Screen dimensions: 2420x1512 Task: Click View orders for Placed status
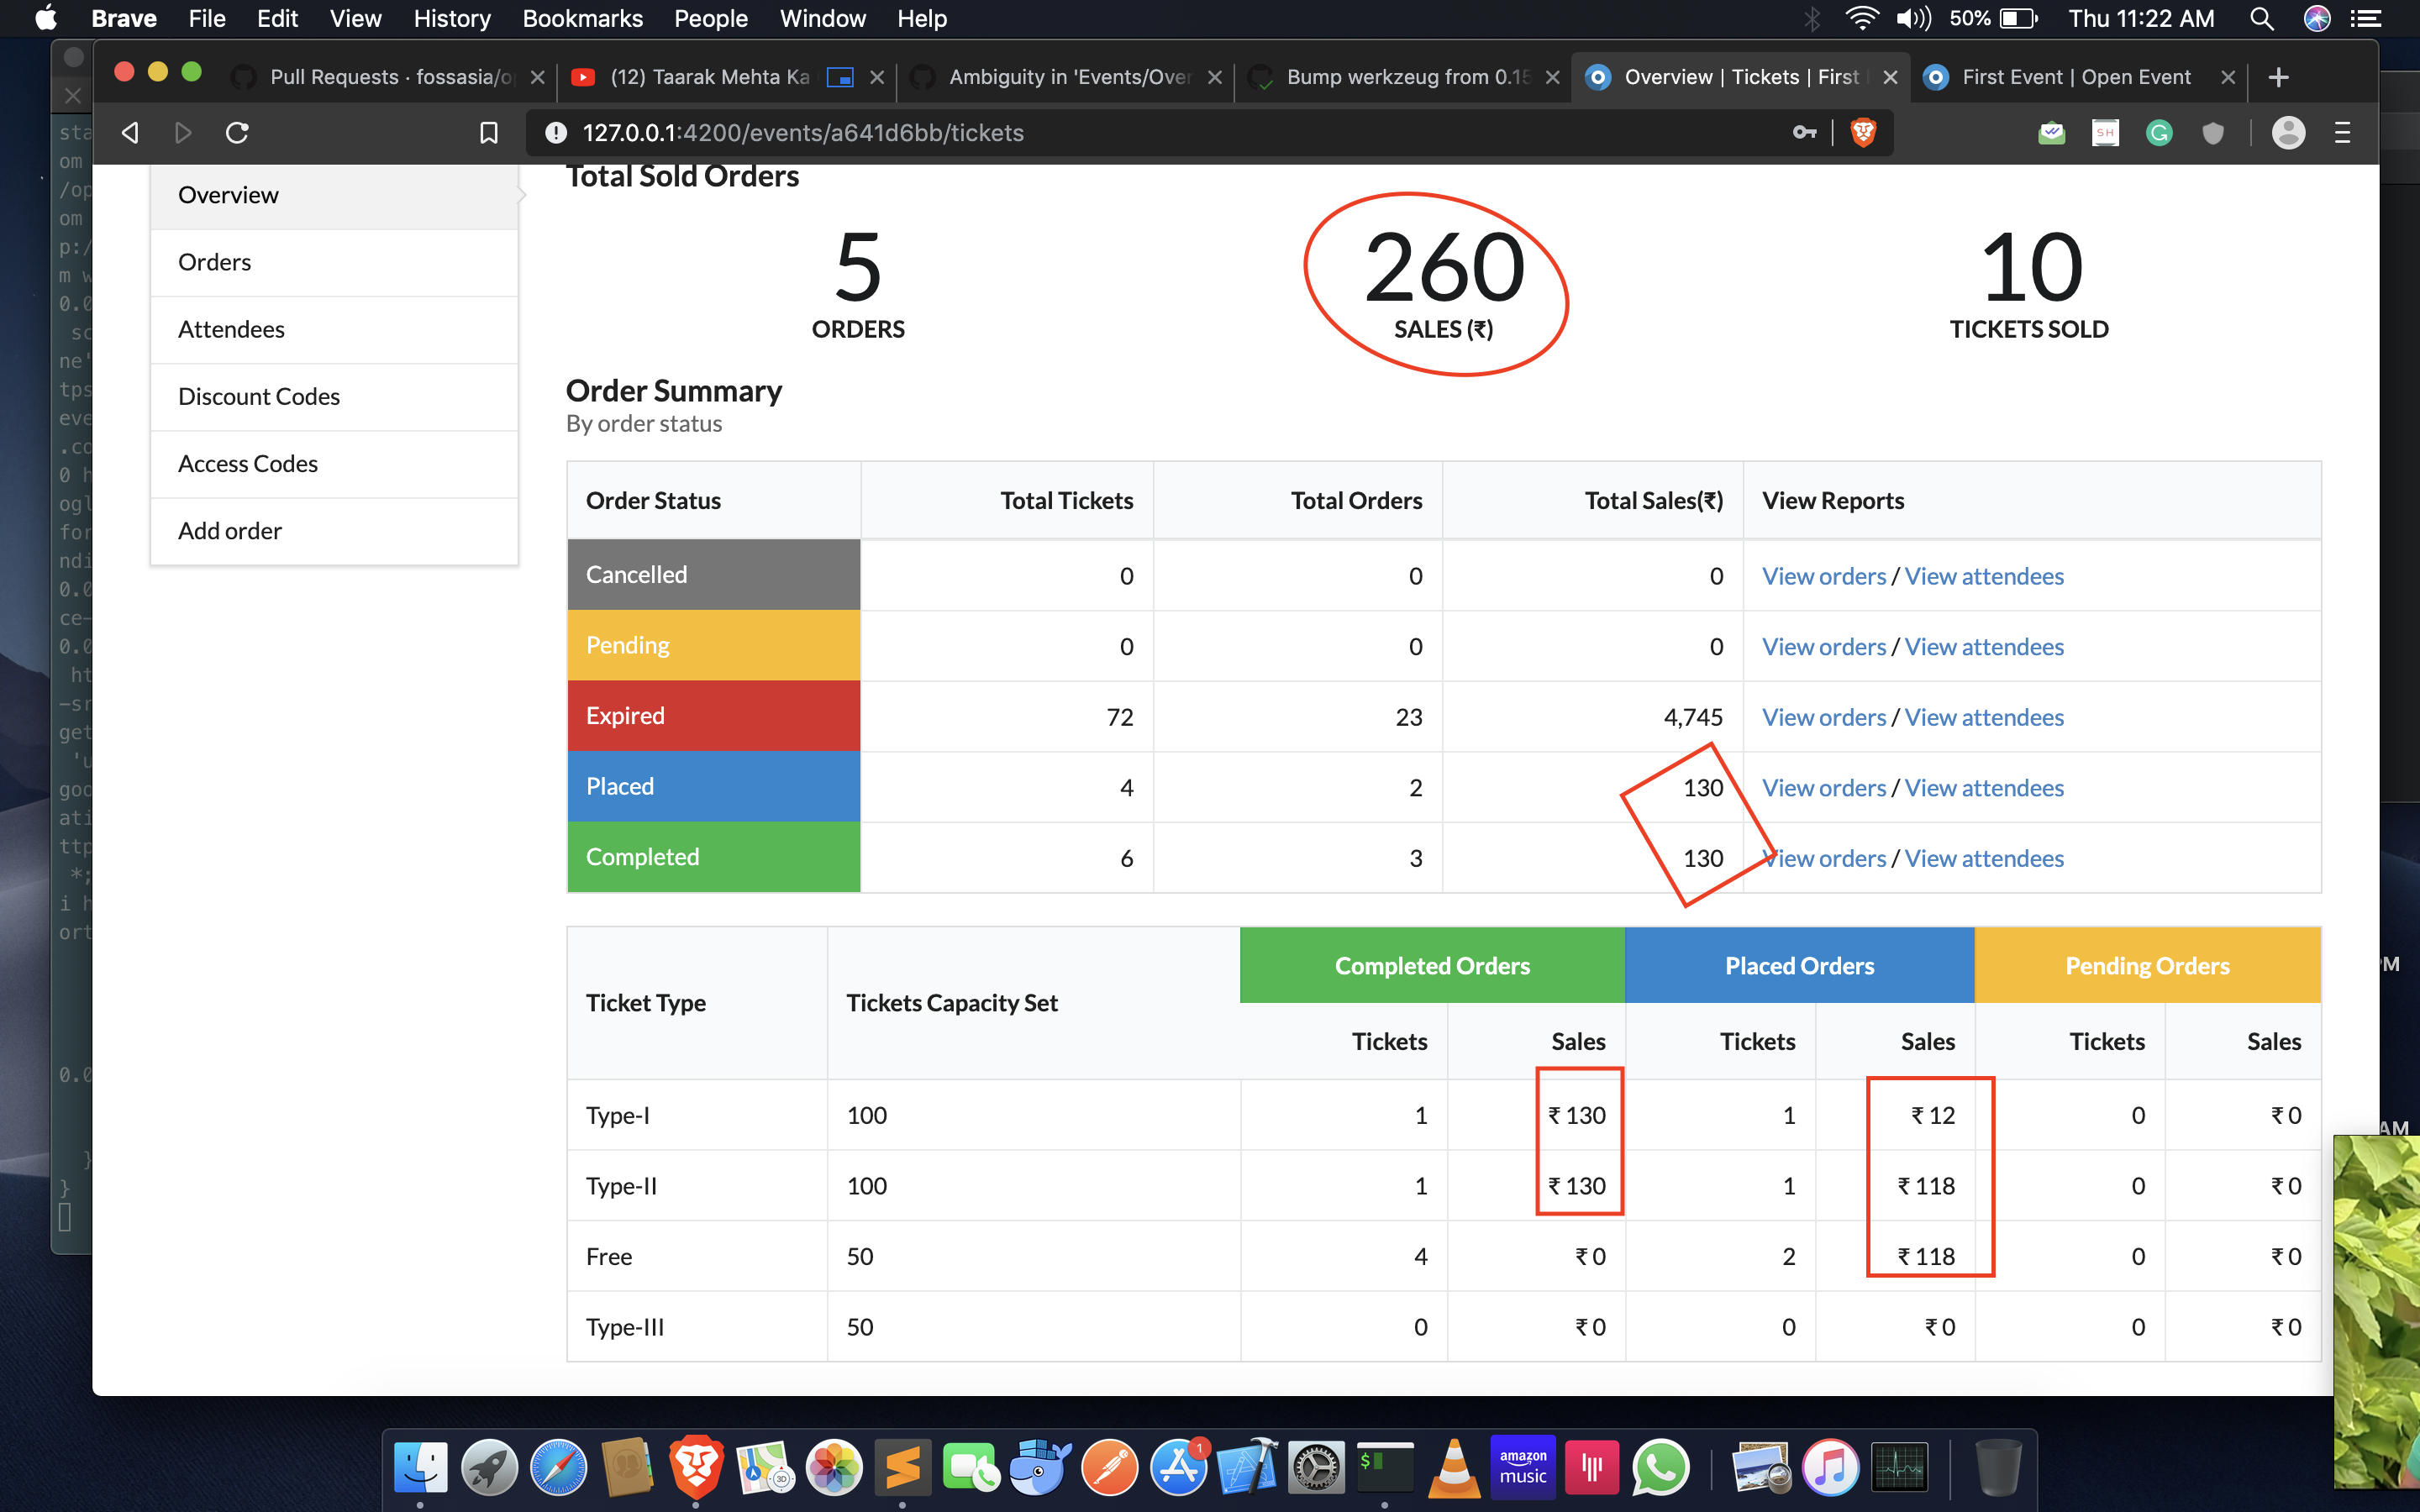[1823, 788]
